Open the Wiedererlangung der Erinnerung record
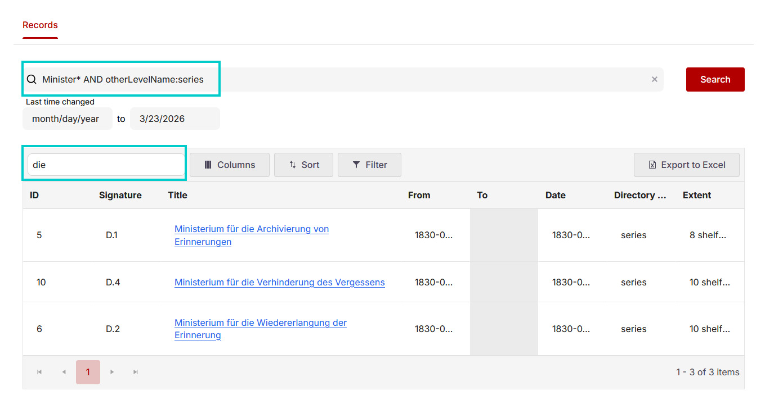Screen dimensions: 765x409 (260, 329)
